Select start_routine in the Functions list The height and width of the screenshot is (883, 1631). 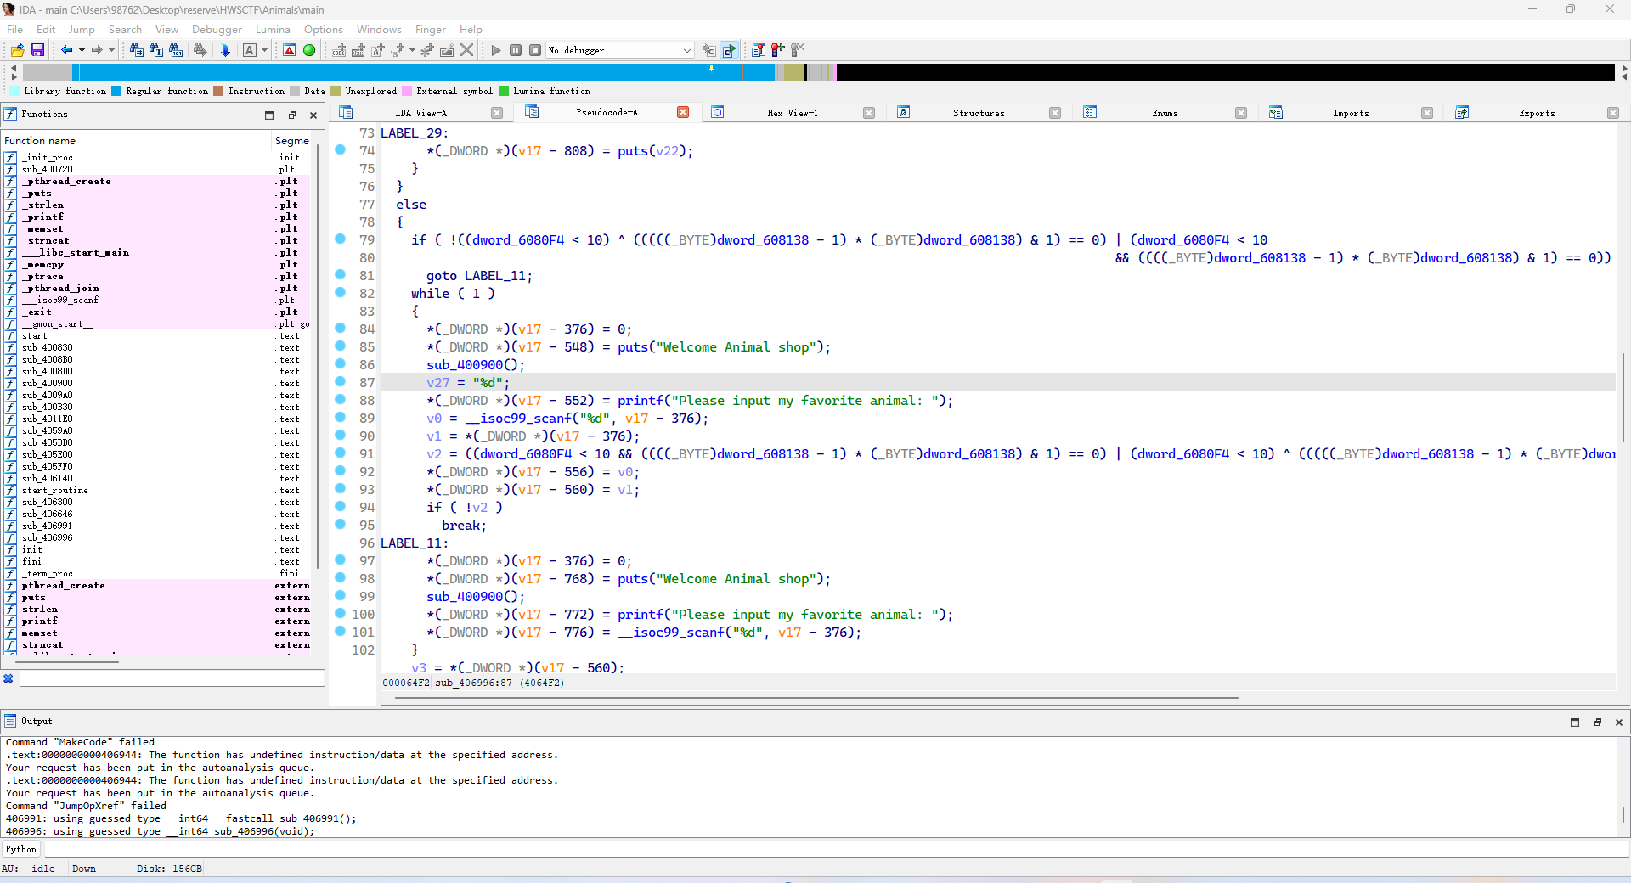pos(55,491)
